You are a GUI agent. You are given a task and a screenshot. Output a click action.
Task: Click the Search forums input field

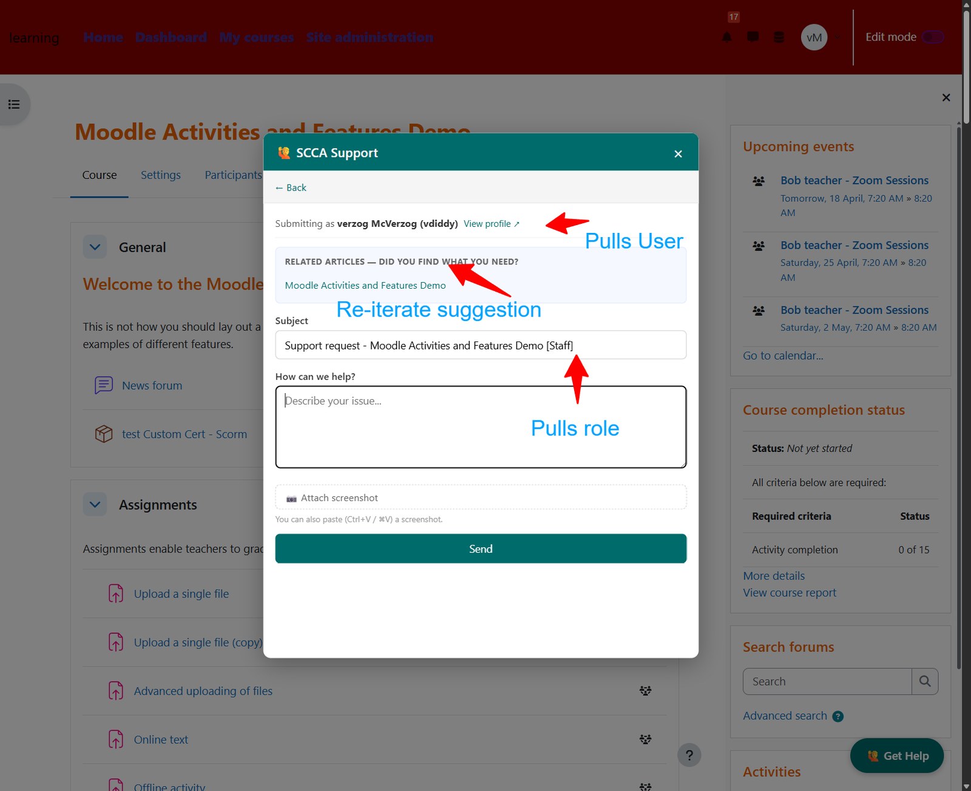(827, 681)
